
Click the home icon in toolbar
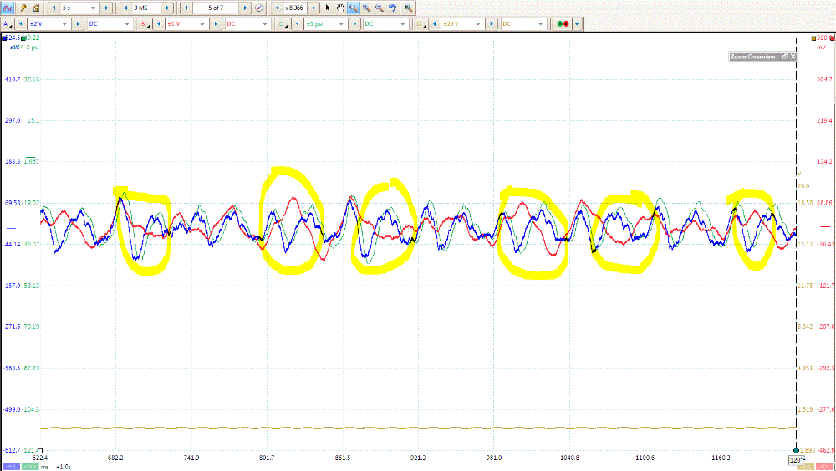(x=37, y=8)
